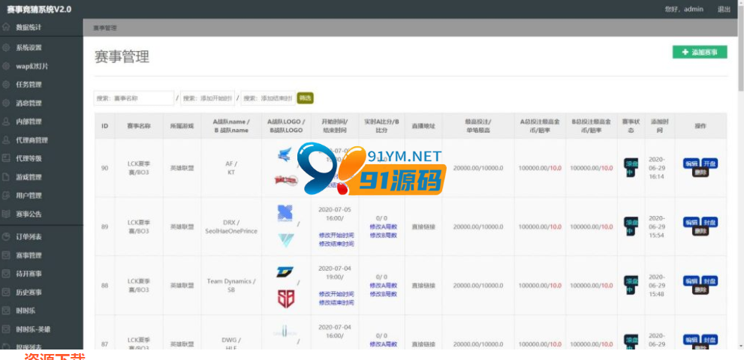Click 编辑 for match ID 89
Screen dimensions: 744x360
pos(691,222)
